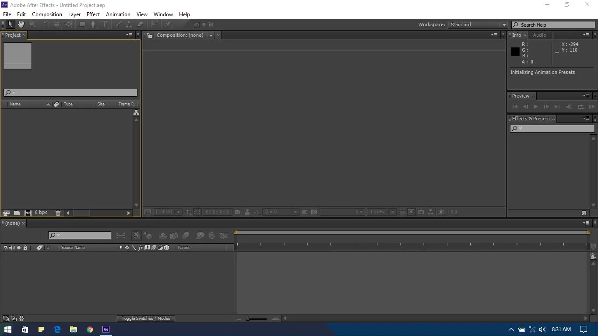Toggle viewer lock next to Composition tab
Screen dimensions: 598x336
coord(149,35)
